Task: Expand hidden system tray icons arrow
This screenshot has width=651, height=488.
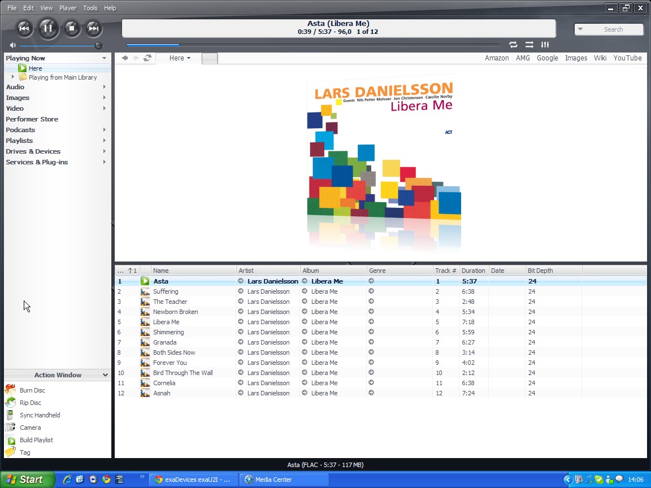Action: point(567,480)
